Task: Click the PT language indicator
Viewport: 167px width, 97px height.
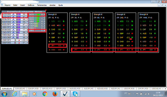Action: [x=126, y=93]
